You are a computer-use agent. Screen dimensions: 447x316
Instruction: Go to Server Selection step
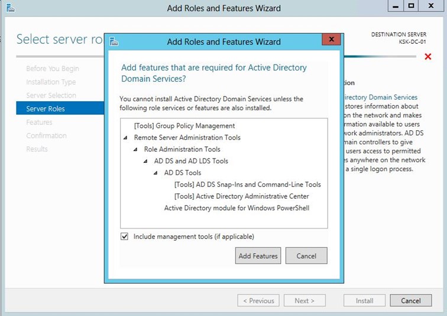pos(51,95)
